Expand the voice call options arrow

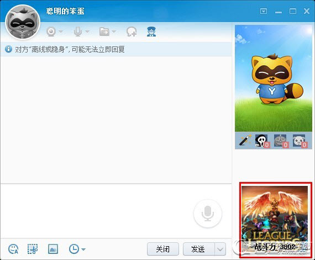(87, 32)
